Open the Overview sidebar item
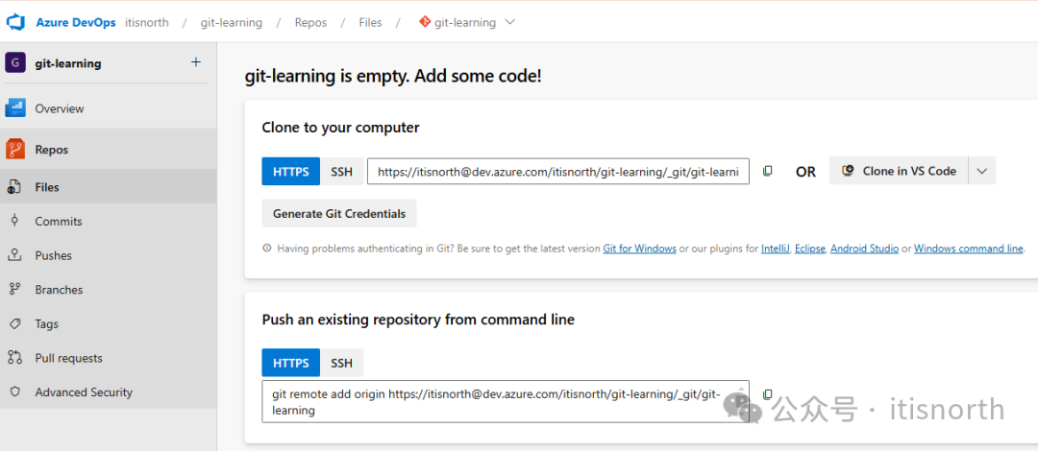1038x451 pixels. pyautogui.click(x=59, y=108)
